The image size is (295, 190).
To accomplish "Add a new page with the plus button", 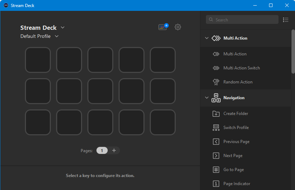I will 114,150.
